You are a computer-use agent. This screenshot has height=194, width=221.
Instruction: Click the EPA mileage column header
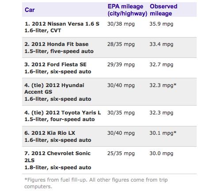click(127, 10)
